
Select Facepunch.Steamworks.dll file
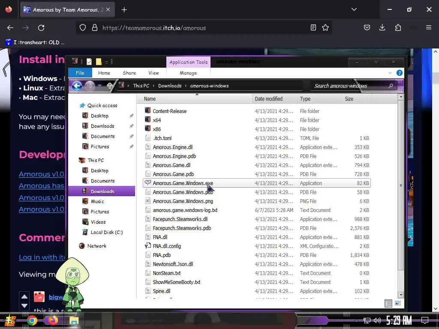[x=180, y=219]
